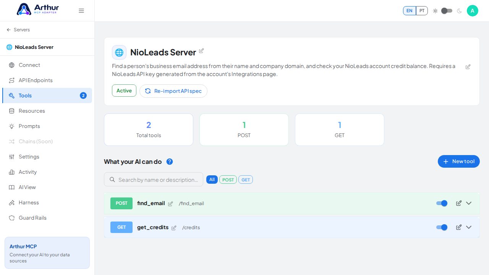
Task: Click the Active status badge
Action: 124,91
